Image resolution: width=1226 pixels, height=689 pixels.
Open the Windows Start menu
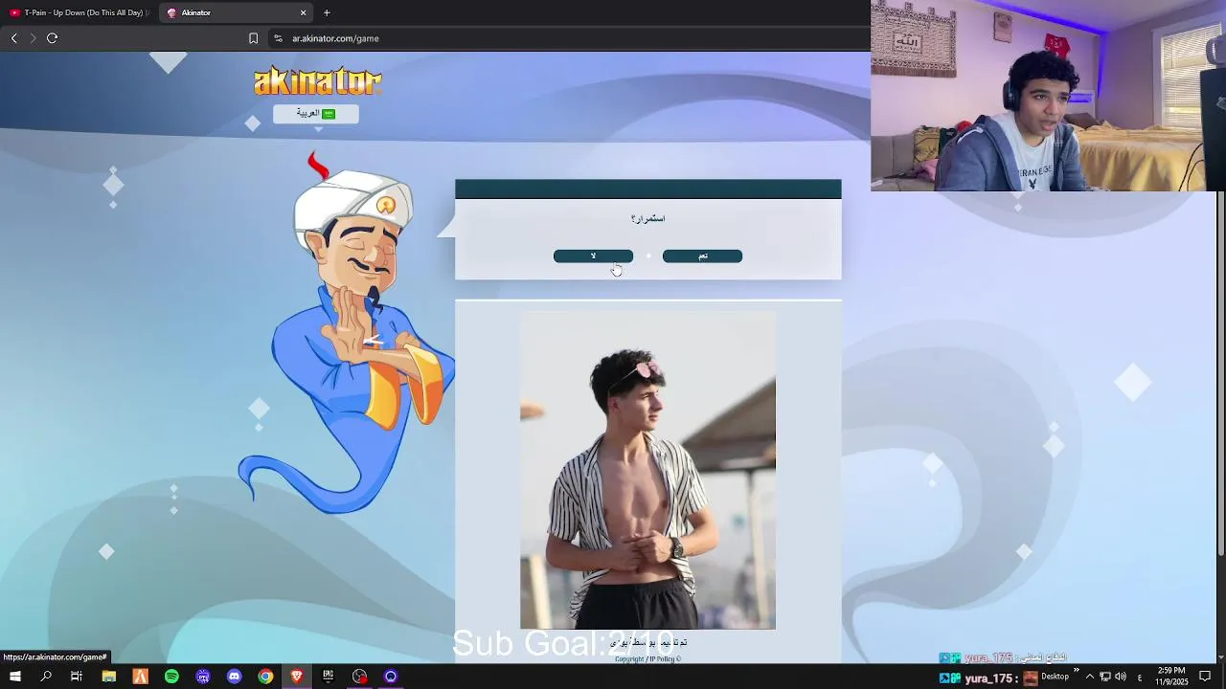(x=14, y=677)
